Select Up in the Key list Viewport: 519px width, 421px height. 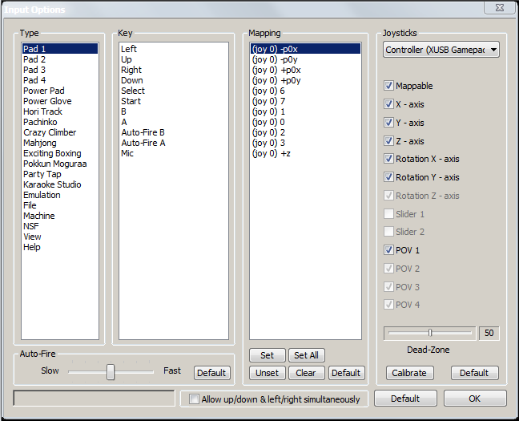pos(174,59)
